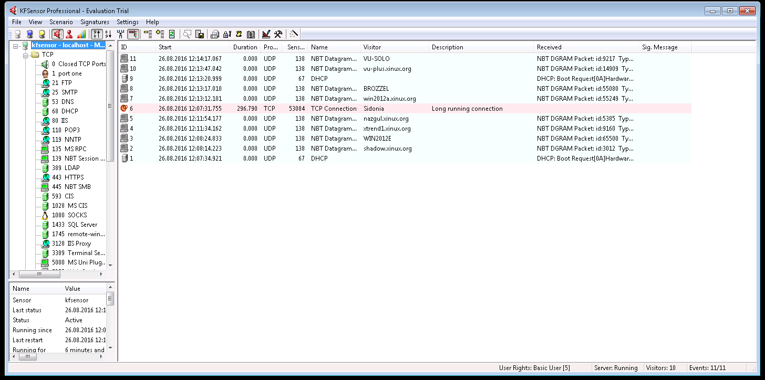Collapse the TCP folder in tree
Image resolution: width=765 pixels, height=380 pixels.
tap(25, 55)
